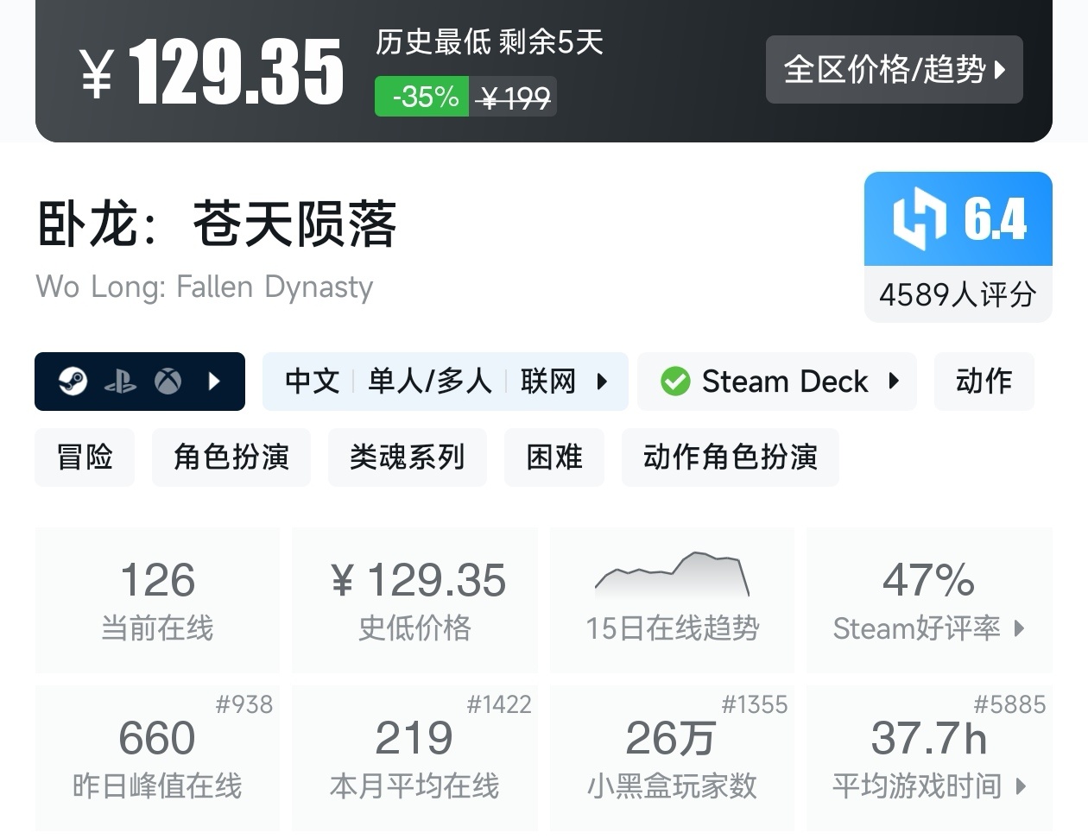The height and width of the screenshot is (839, 1088).
Task: Expand the platforms list arrow
Action: 214,381
